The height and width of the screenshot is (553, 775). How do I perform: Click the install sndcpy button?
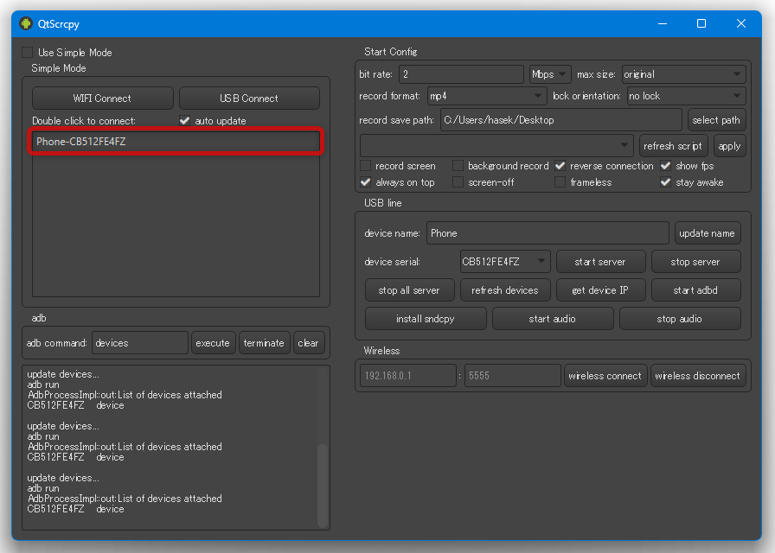pyautogui.click(x=426, y=319)
